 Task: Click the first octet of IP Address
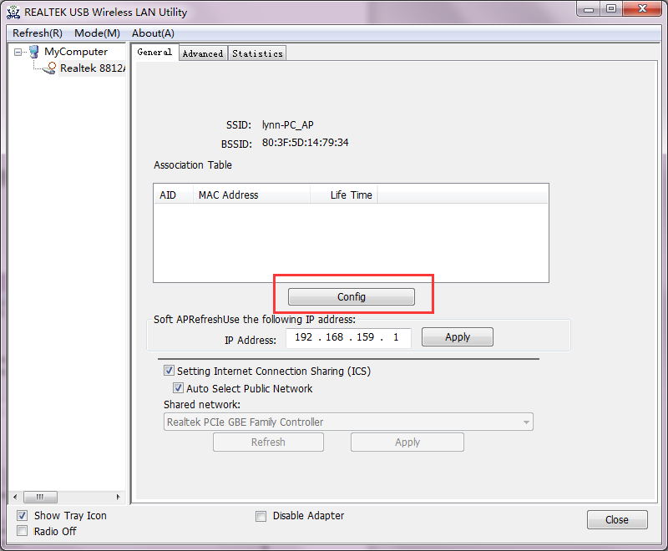point(304,338)
